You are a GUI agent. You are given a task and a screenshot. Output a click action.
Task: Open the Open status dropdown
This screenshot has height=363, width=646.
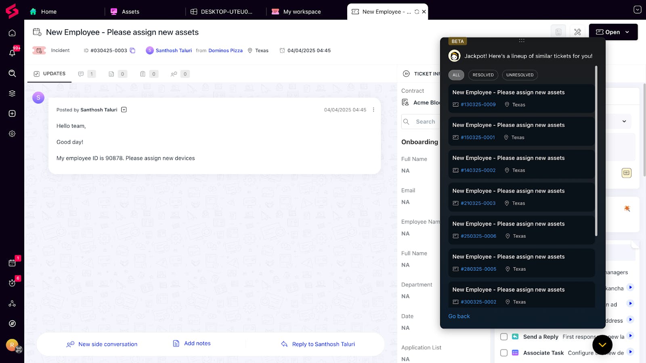[613, 32]
